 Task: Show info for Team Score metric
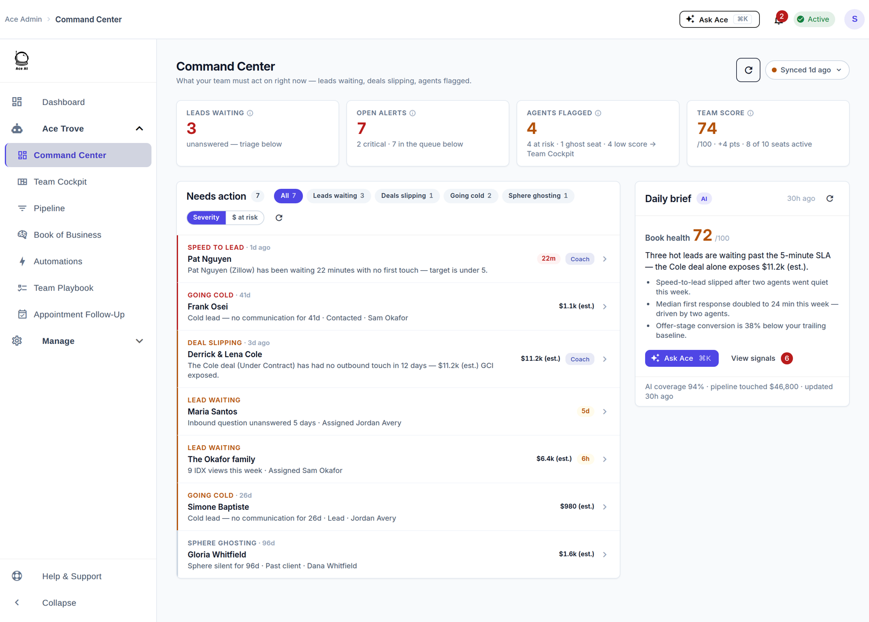click(x=751, y=113)
